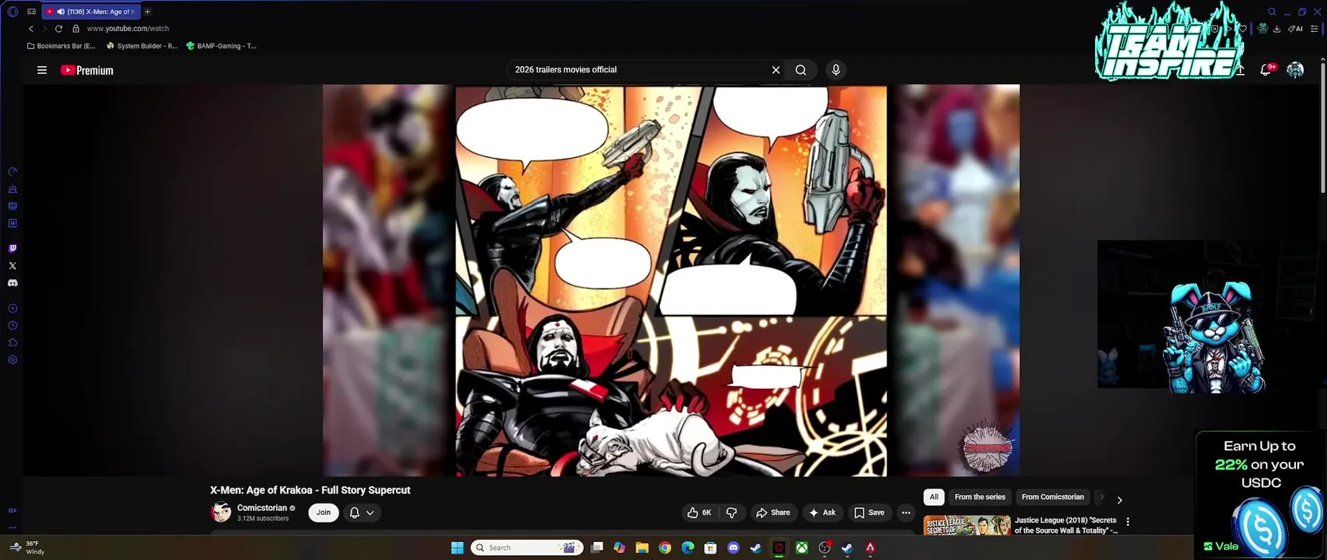This screenshot has height=560, width=1327.
Task: Open YouTube notifications bell
Action: (1266, 70)
